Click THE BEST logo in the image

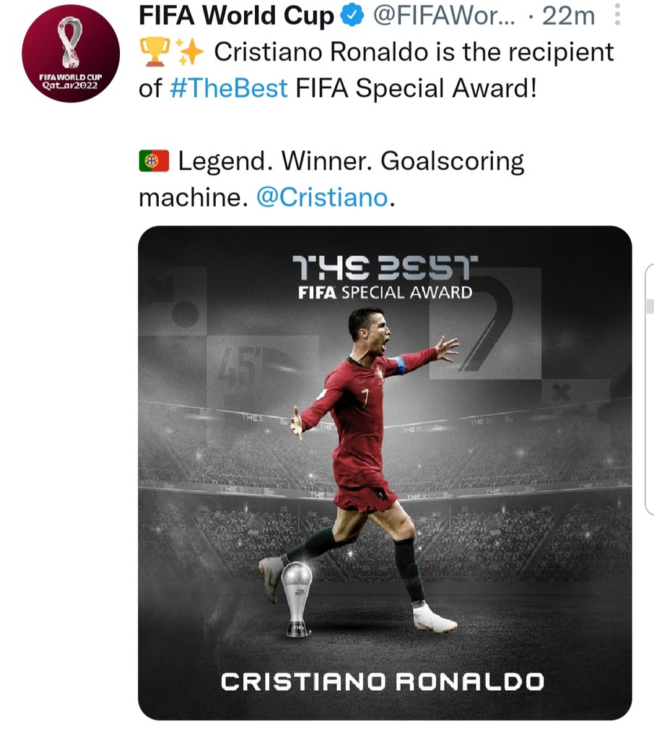tap(385, 267)
